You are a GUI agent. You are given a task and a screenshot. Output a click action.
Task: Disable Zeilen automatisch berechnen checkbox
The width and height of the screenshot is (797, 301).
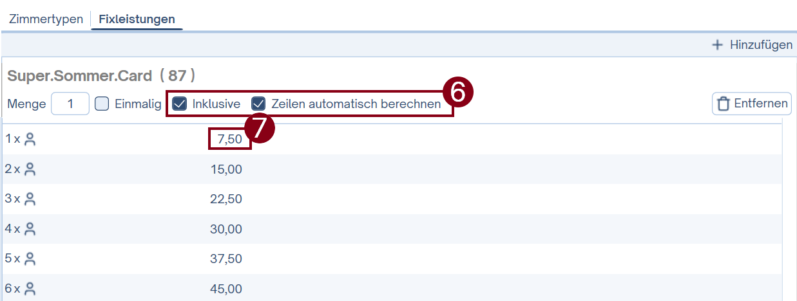(258, 104)
